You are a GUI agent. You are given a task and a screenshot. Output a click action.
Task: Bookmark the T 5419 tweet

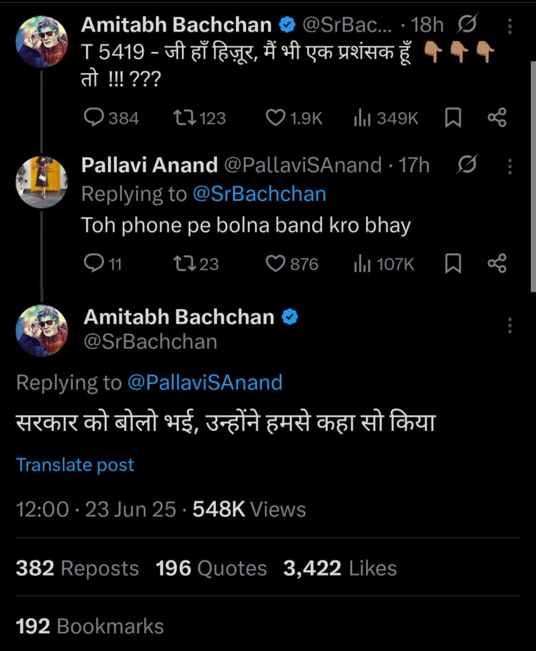click(x=453, y=118)
